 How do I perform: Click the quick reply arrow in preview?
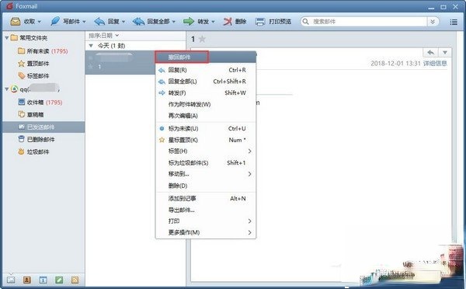tap(430, 53)
